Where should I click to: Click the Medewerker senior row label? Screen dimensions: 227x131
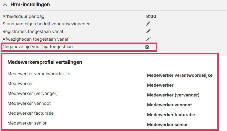[x=27, y=123]
